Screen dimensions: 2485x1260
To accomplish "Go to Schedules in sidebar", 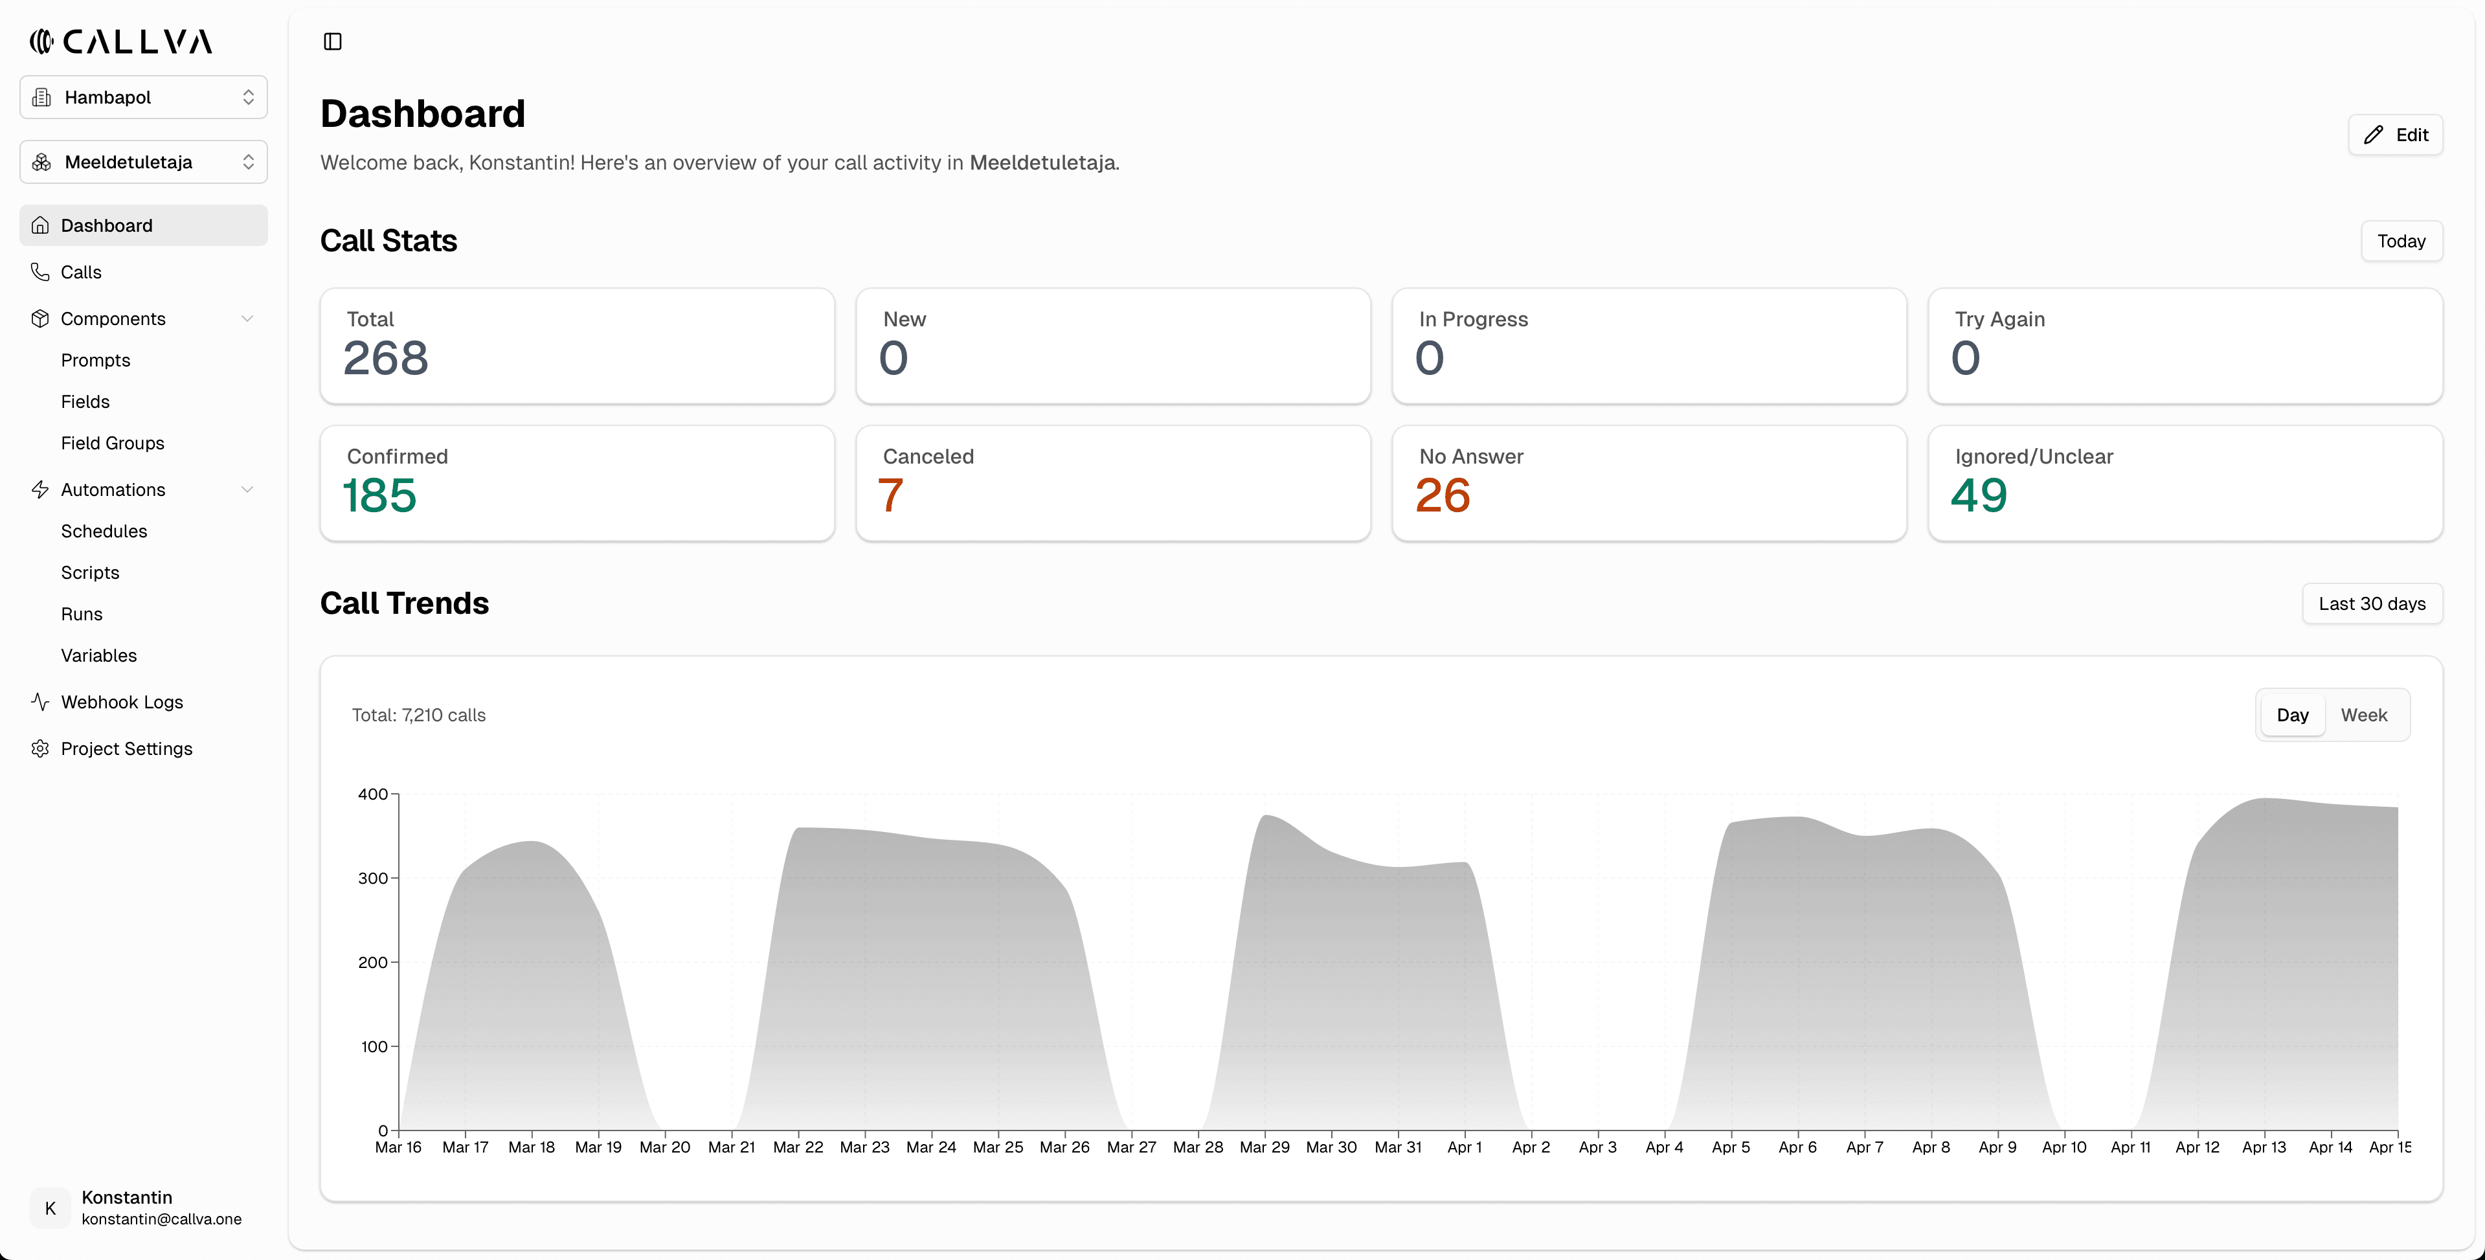I will click(x=104, y=531).
